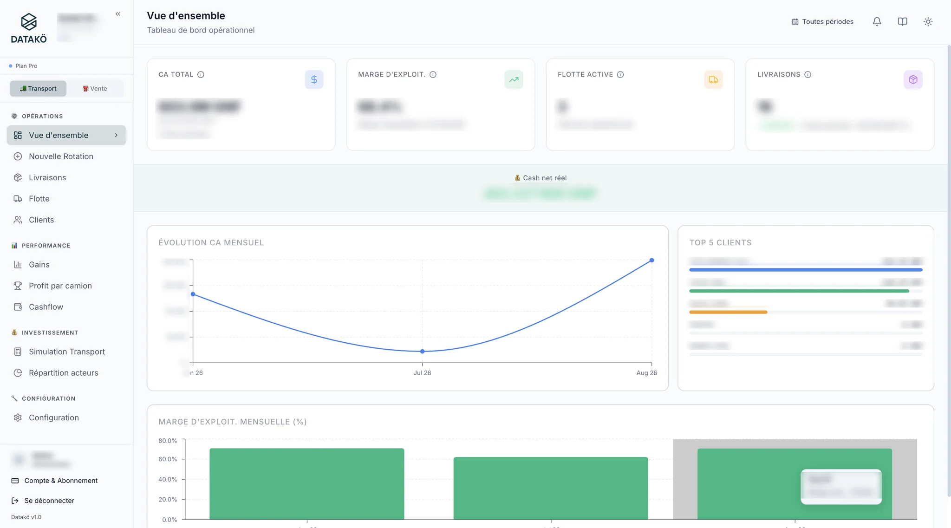Click the Configuration gear icon
The height and width of the screenshot is (528, 951).
(x=18, y=417)
